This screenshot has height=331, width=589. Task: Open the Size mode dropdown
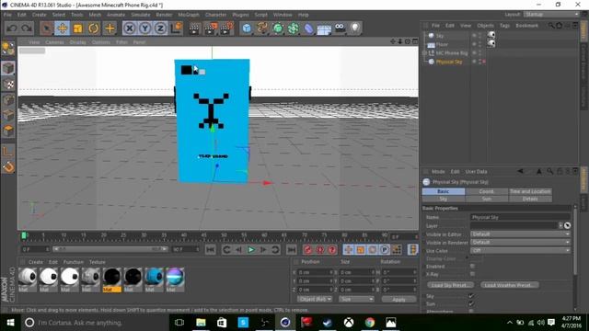tap(356, 299)
